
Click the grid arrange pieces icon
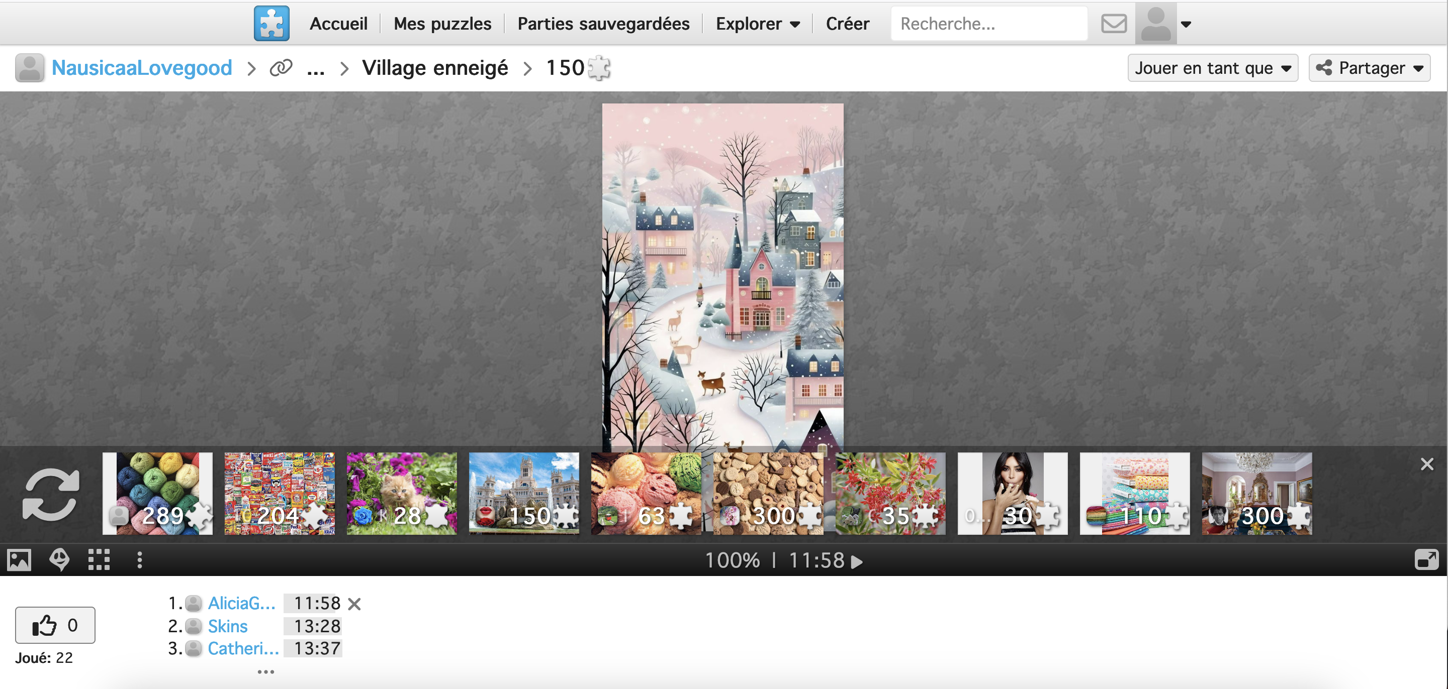coord(99,560)
